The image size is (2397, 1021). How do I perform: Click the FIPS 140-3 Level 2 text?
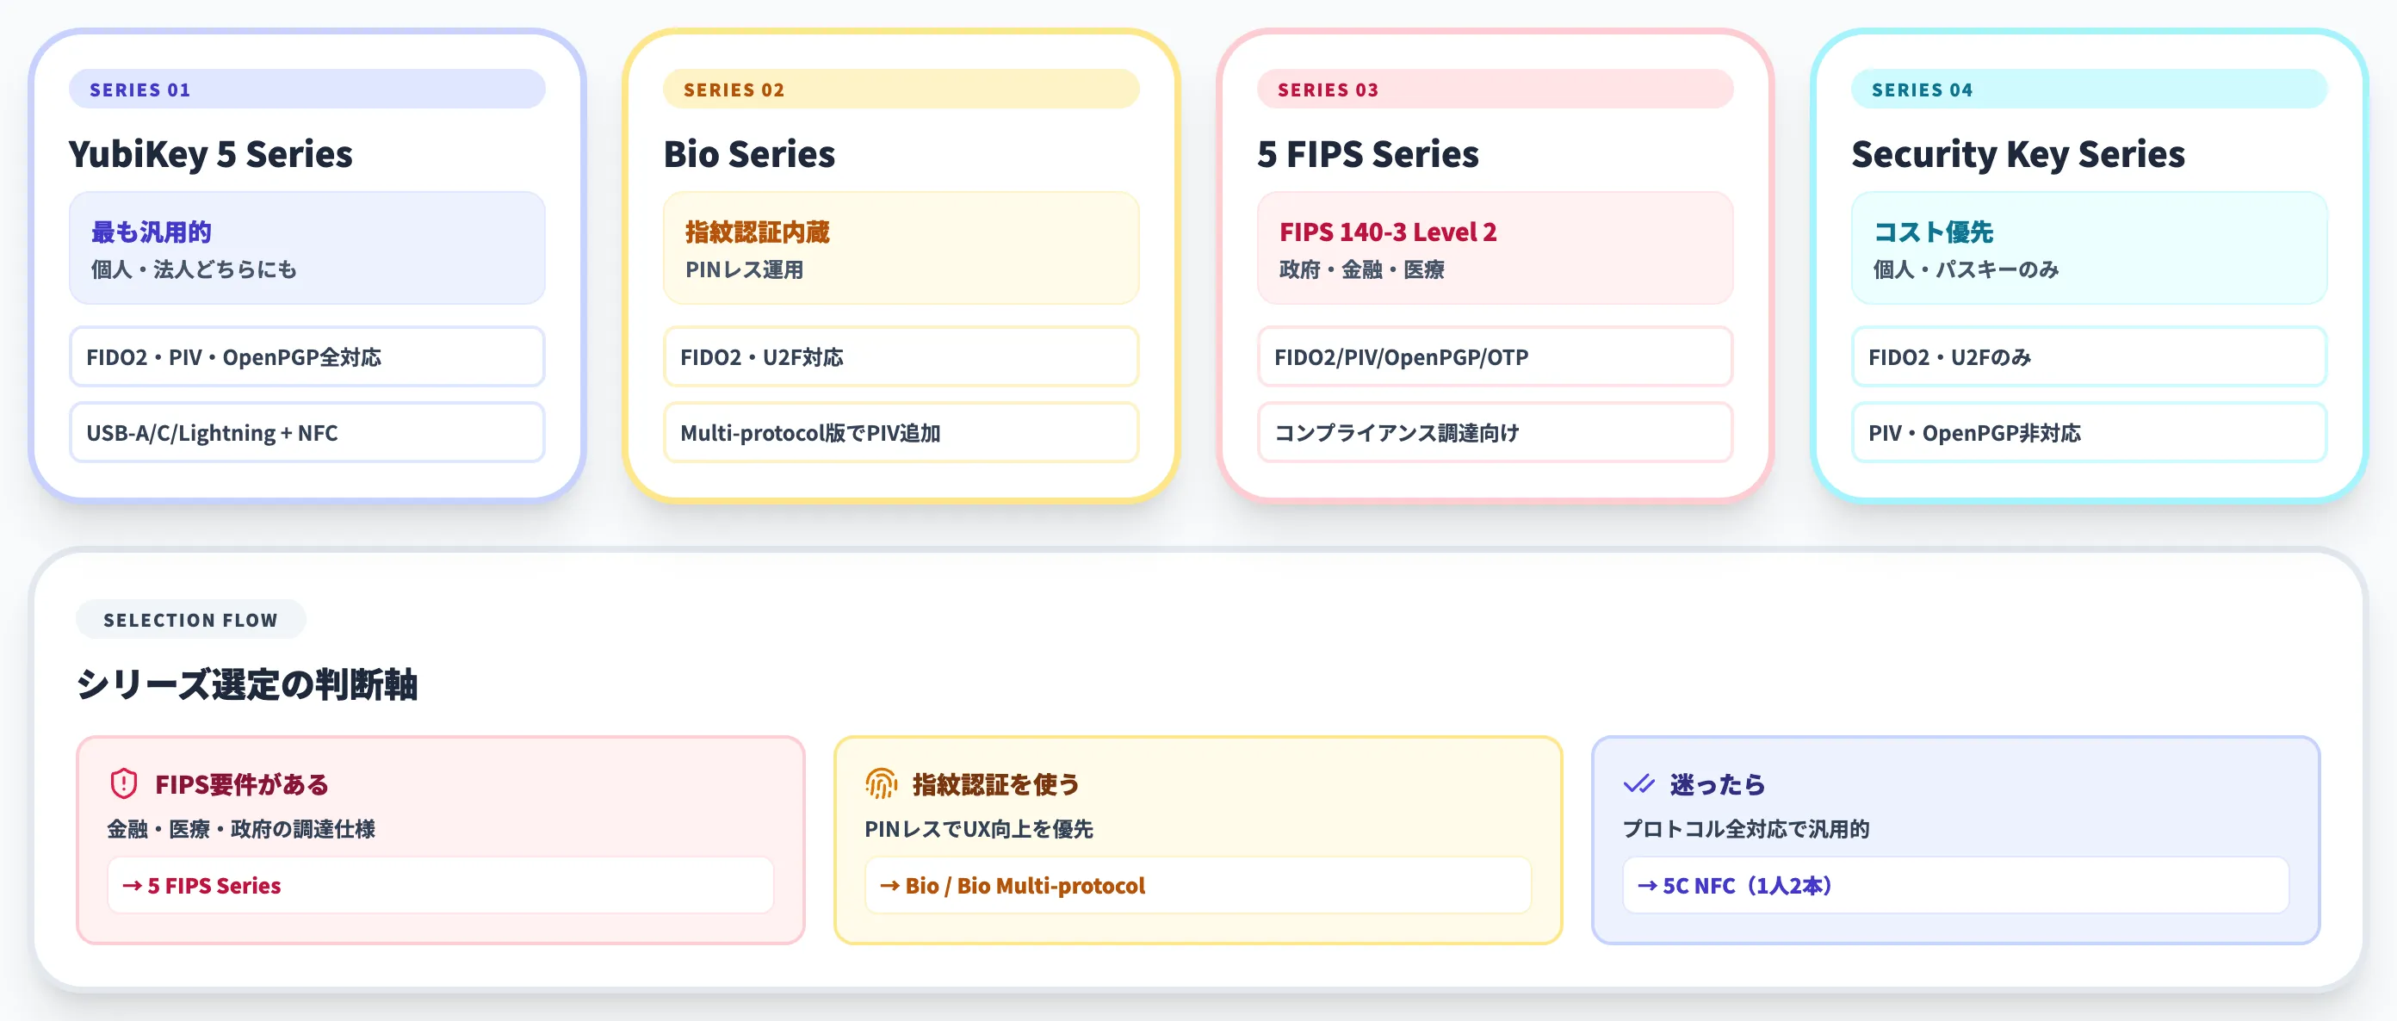pyautogui.click(x=1387, y=232)
